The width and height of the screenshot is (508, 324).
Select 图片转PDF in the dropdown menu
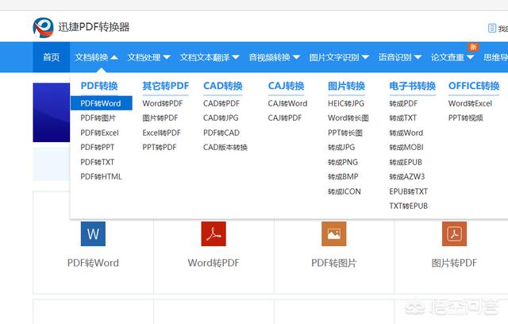click(x=160, y=118)
